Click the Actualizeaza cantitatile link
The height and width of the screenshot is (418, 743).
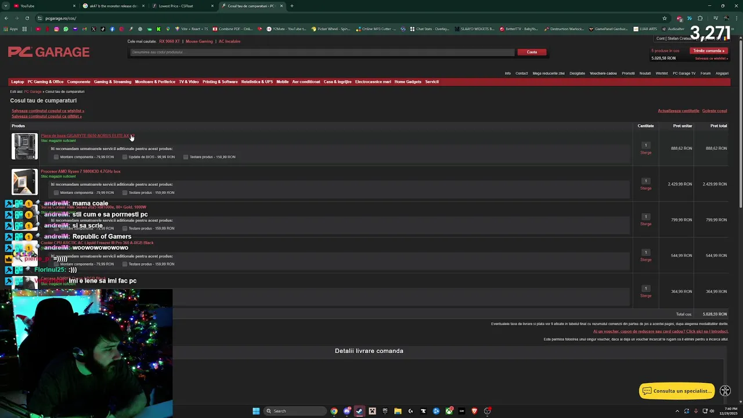click(x=679, y=111)
